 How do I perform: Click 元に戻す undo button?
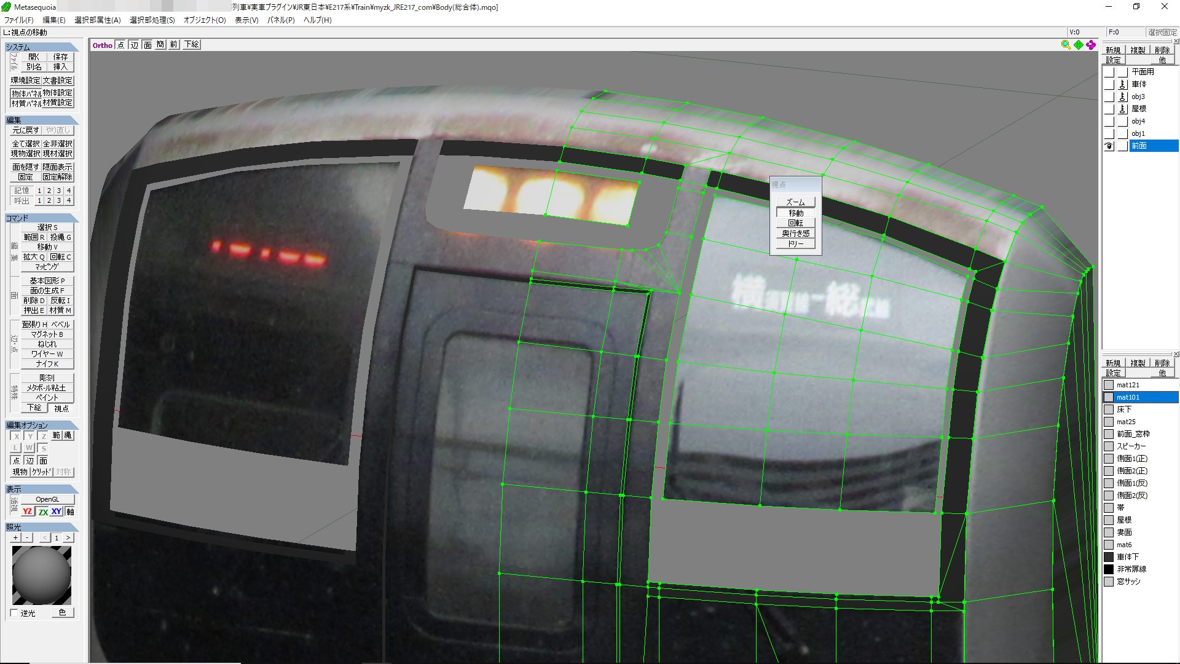(26, 130)
